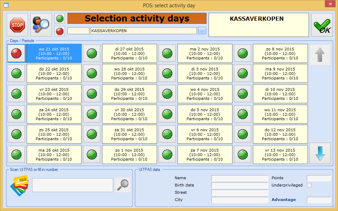
Task: Toggle the green light for zo 25 okt 2015
Action: (x=16, y=134)
